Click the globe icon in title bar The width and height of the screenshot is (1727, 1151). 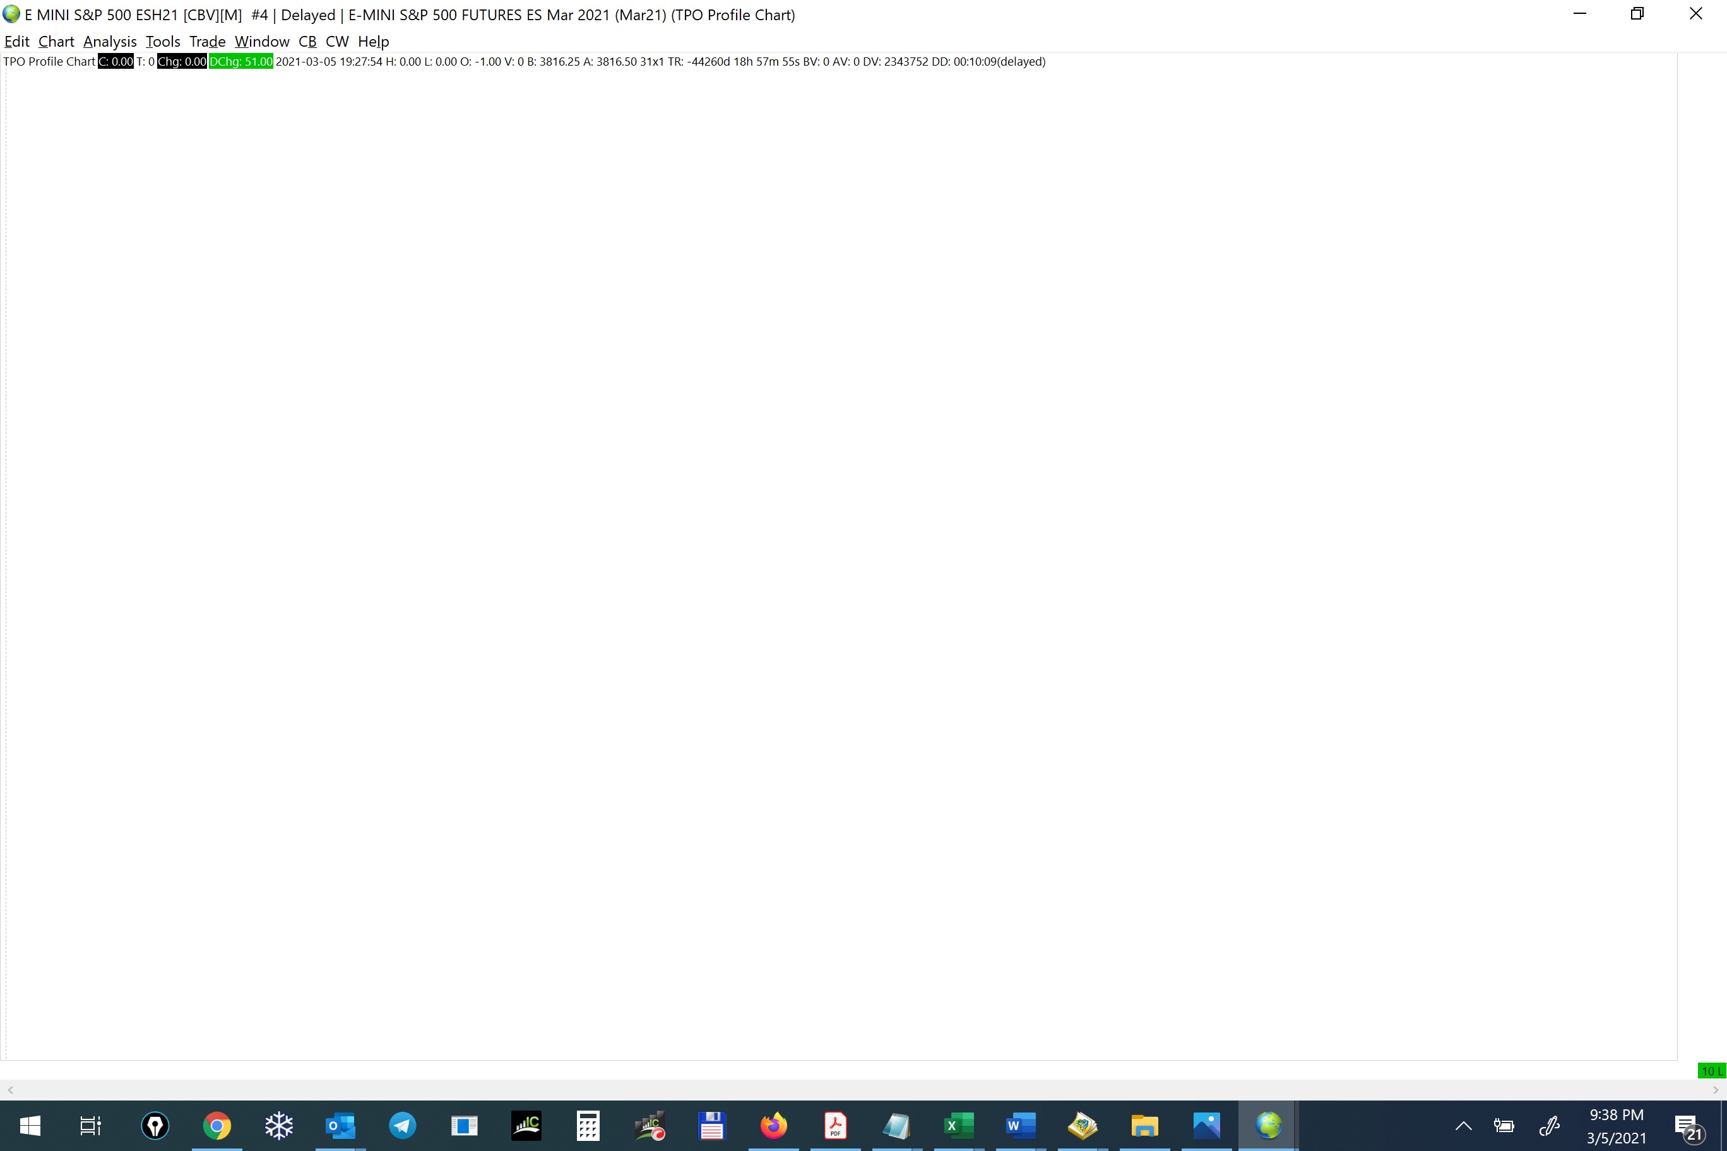click(11, 14)
